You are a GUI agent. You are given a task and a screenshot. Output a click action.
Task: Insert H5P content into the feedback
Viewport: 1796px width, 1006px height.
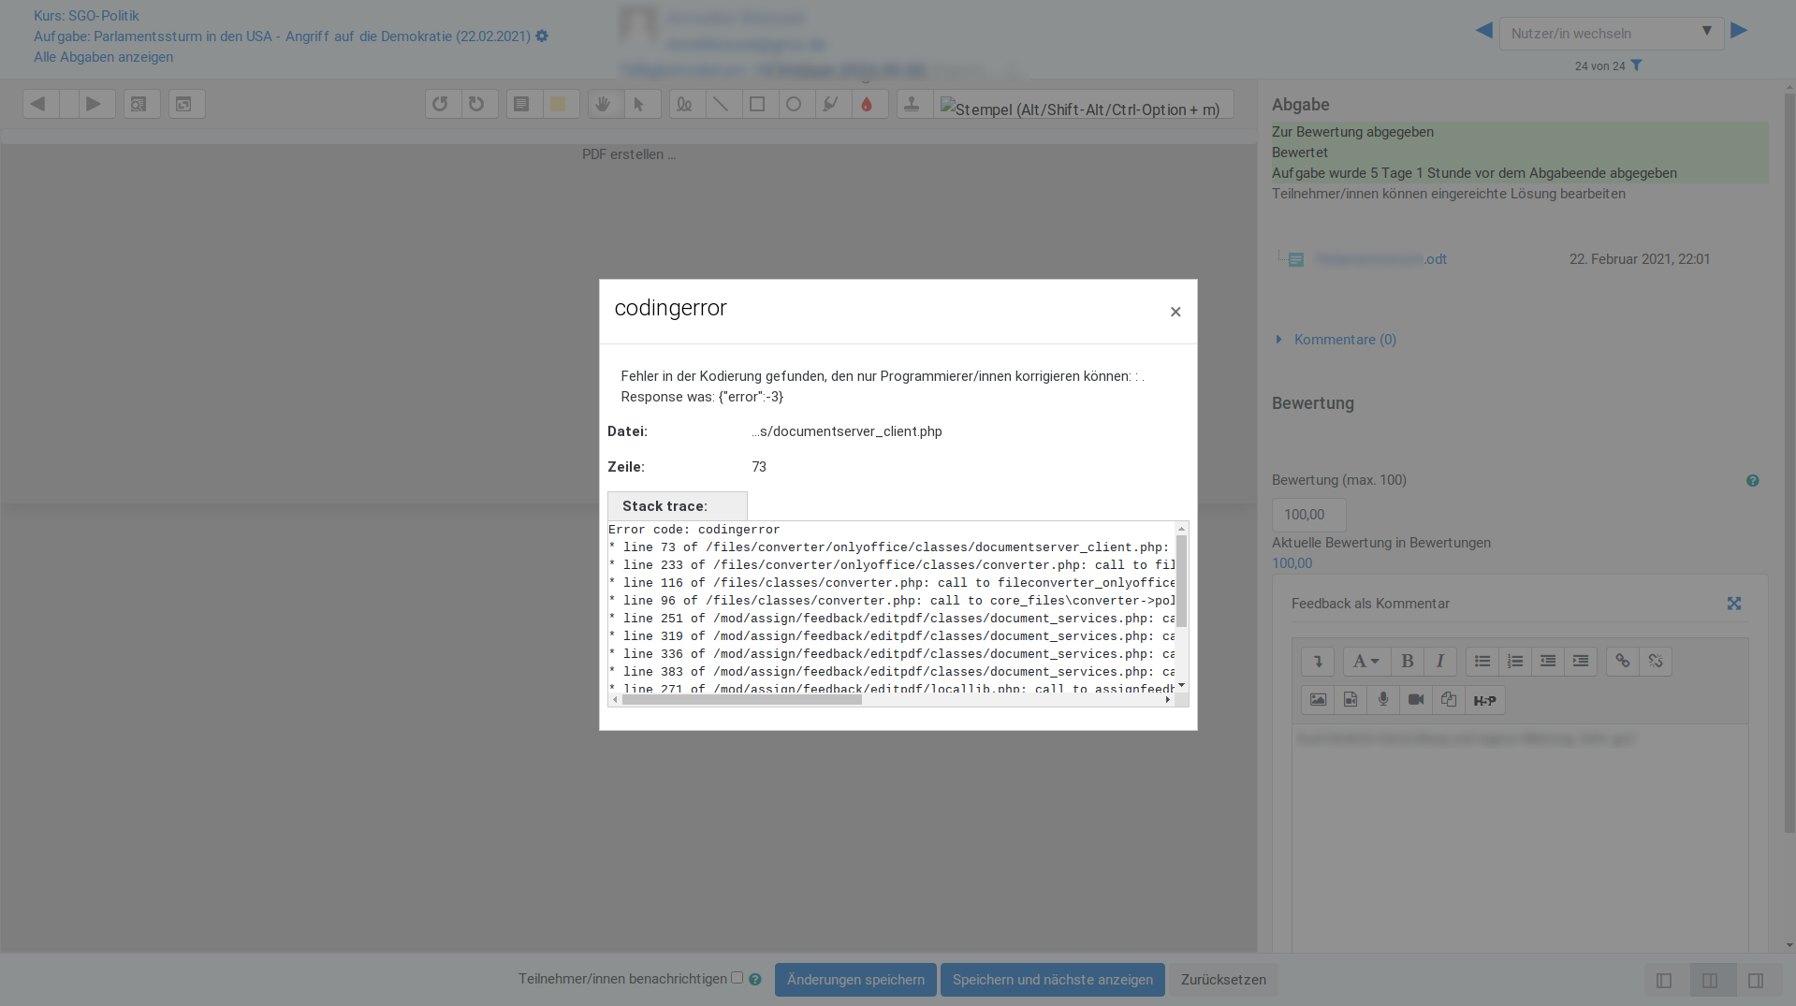coord(1485,699)
